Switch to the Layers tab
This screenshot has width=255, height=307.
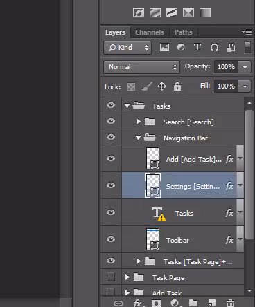click(115, 32)
